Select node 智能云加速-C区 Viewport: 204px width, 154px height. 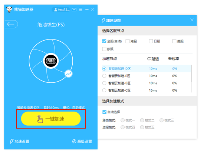(x=147, y=90)
